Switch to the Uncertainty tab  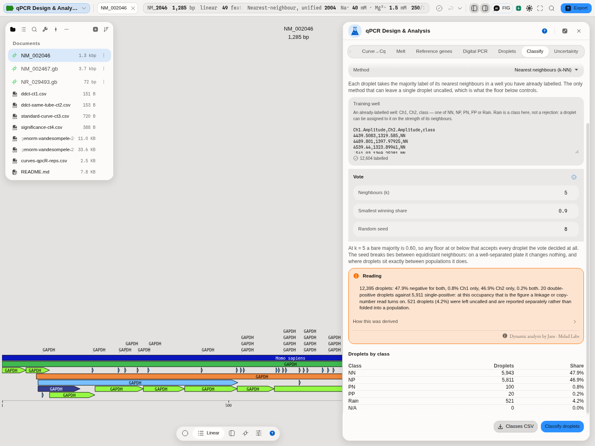pyautogui.click(x=566, y=52)
